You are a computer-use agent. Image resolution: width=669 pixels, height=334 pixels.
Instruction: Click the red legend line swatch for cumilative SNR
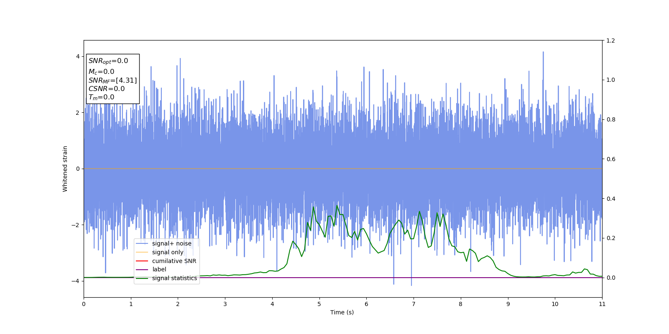point(142,261)
